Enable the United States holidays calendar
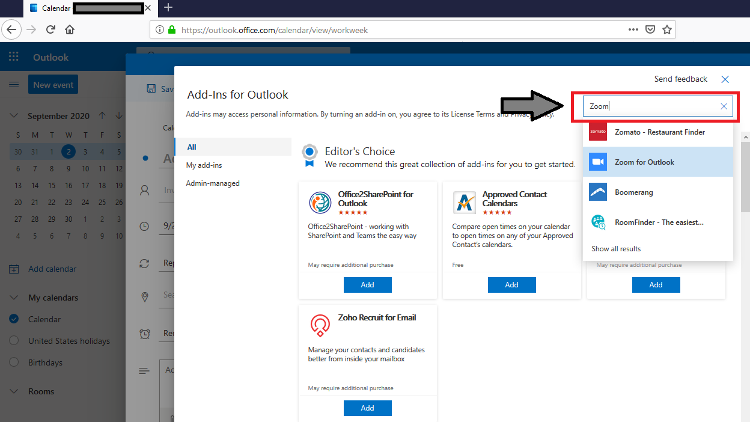 tap(14, 341)
